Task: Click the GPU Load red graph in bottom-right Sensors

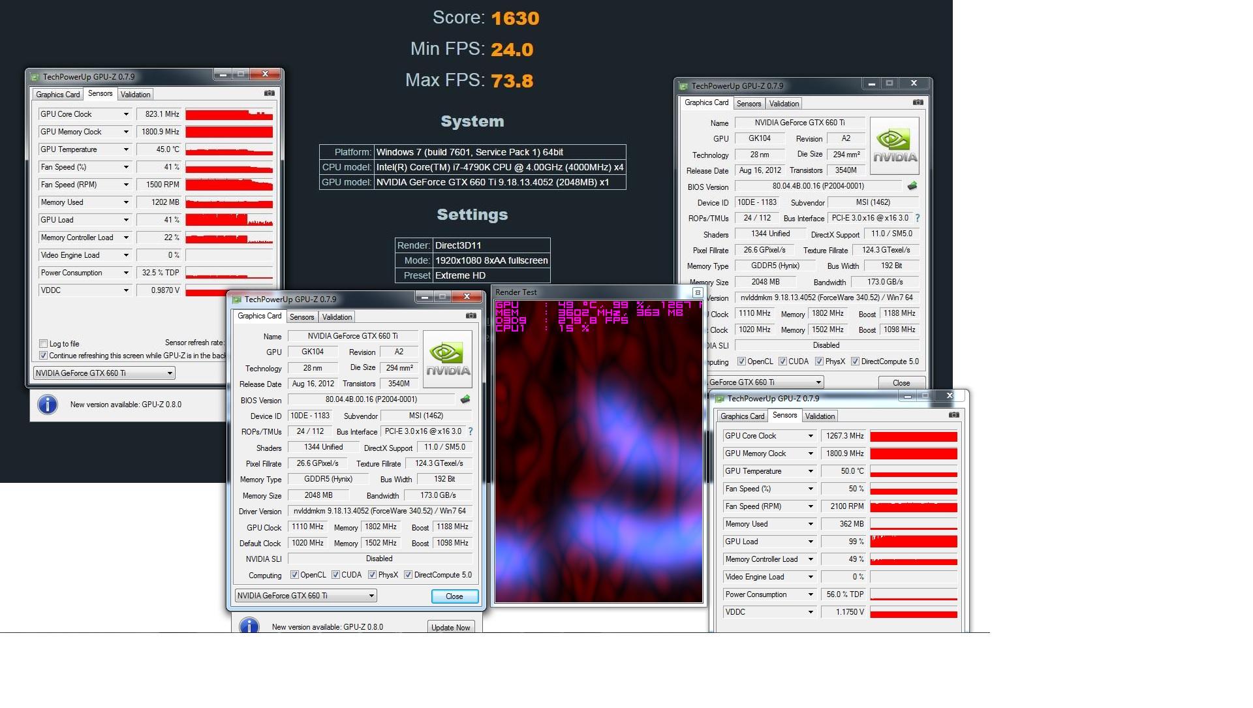Action: pyautogui.click(x=913, y=542)
